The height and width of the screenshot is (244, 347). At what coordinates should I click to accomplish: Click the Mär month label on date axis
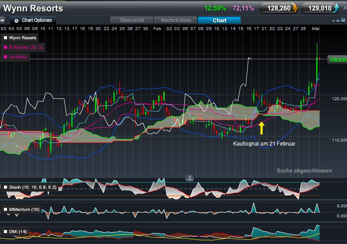(316, 28)
